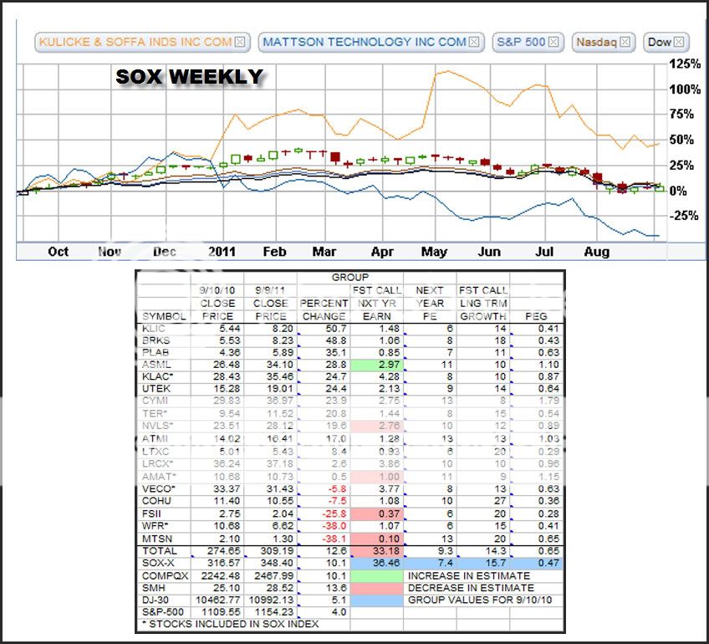
Task: Click the May label on the time axis
Action: coord(434,252)
